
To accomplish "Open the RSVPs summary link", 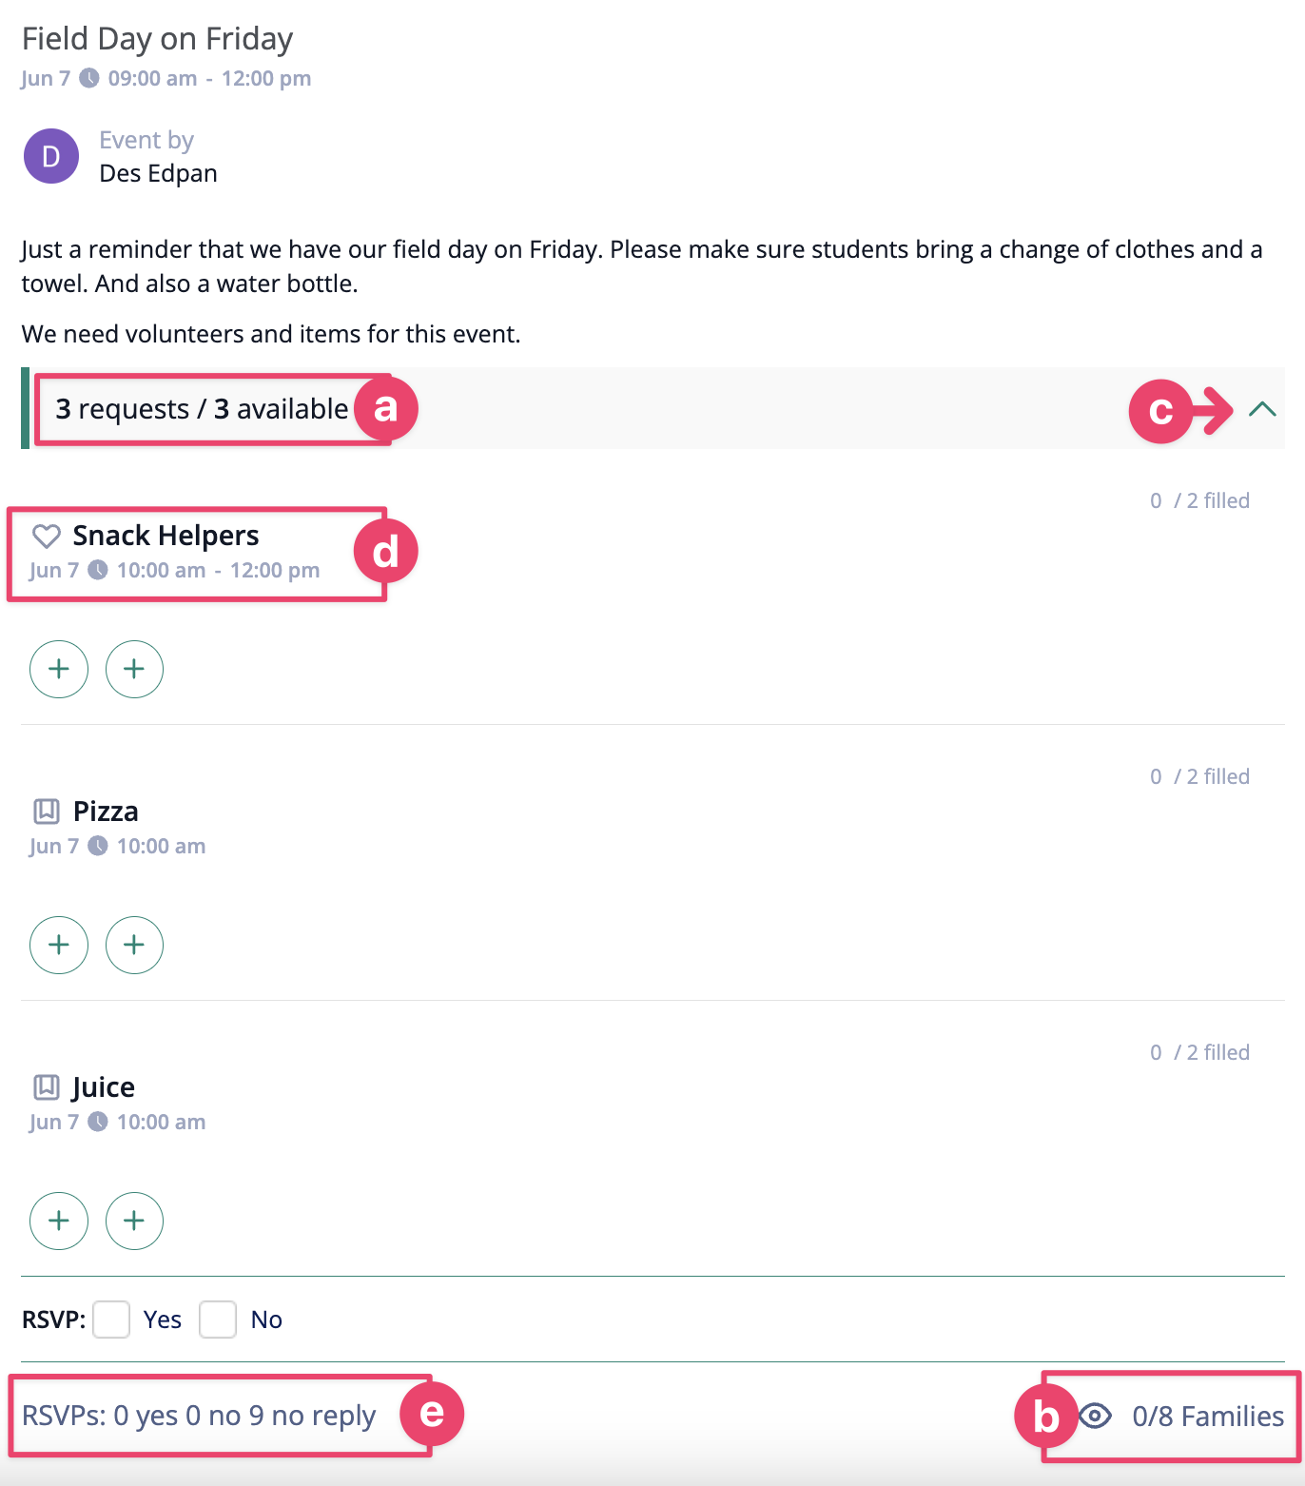I will [x=199, y=1416].
